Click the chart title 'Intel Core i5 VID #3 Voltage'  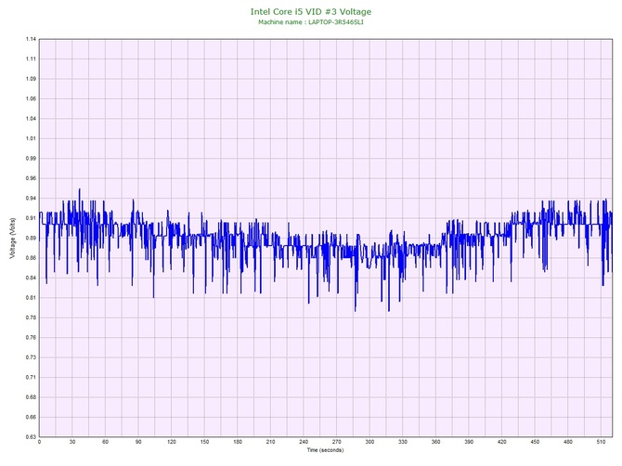311,12
